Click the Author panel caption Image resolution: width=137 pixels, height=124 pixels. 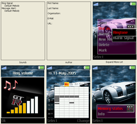tap(69, 62)
